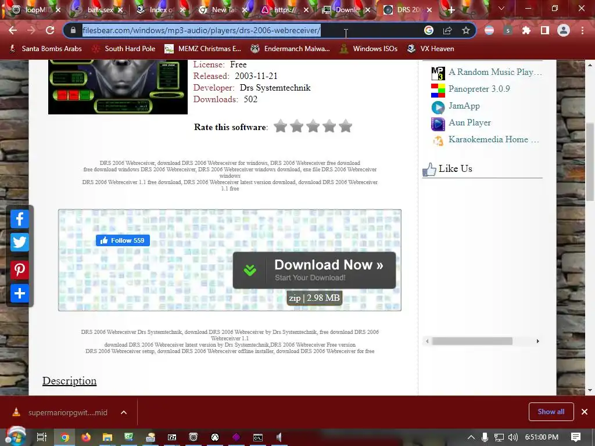Viewport: 595px width, 446px height.
Task: Open File Explorer from the taskbar
Action: (107, 437)
